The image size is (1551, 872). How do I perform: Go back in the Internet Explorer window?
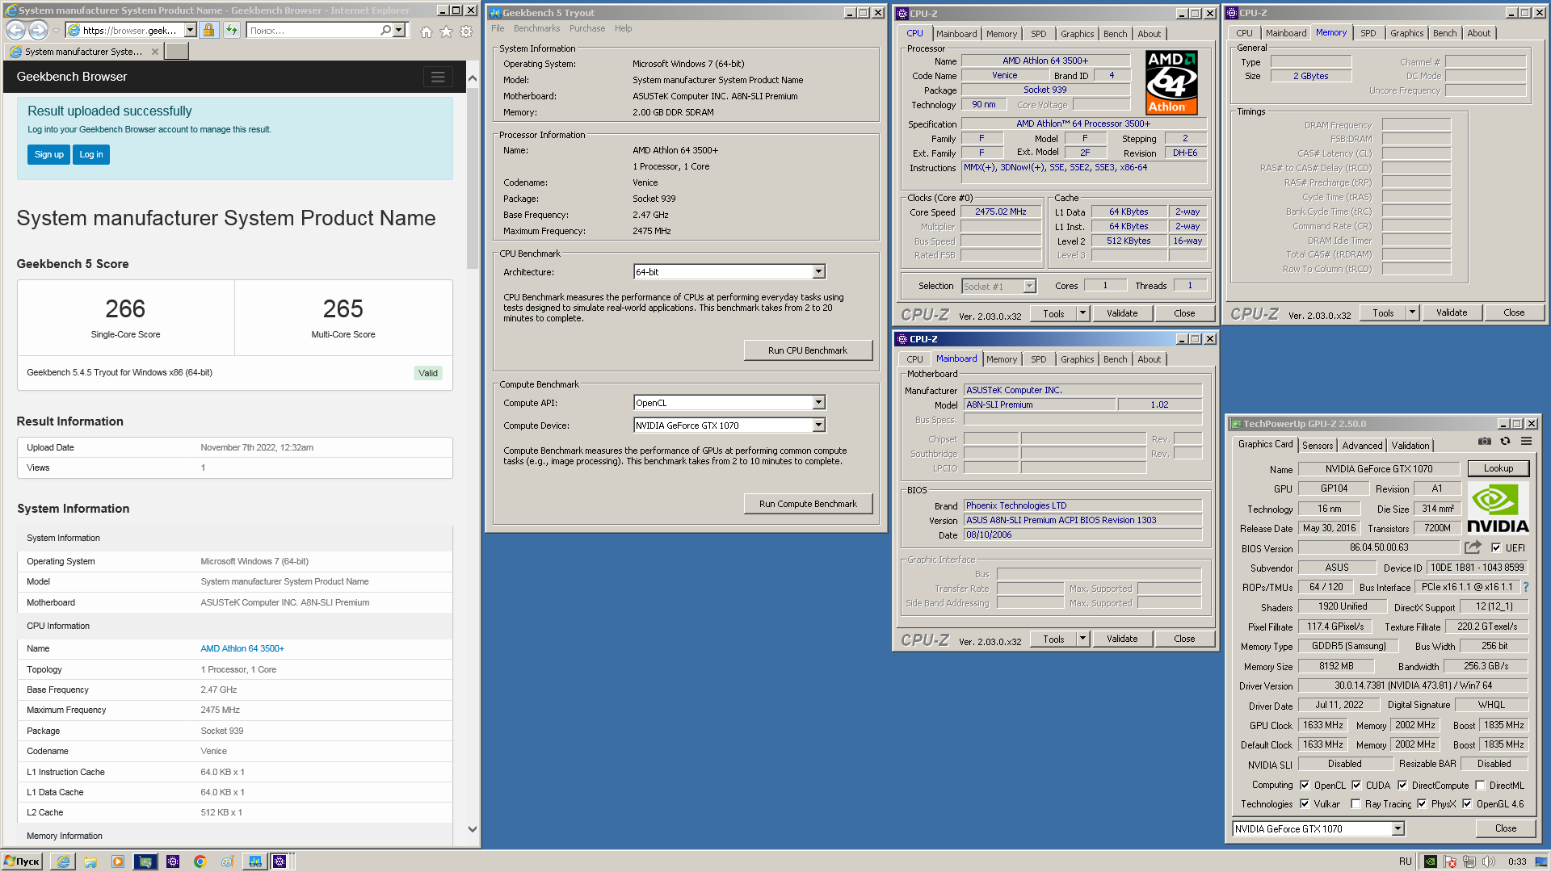(x=15, y=31)
